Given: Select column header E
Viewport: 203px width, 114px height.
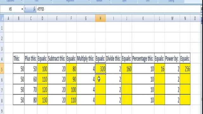Looking at the screenshot, I should [57, 18].
